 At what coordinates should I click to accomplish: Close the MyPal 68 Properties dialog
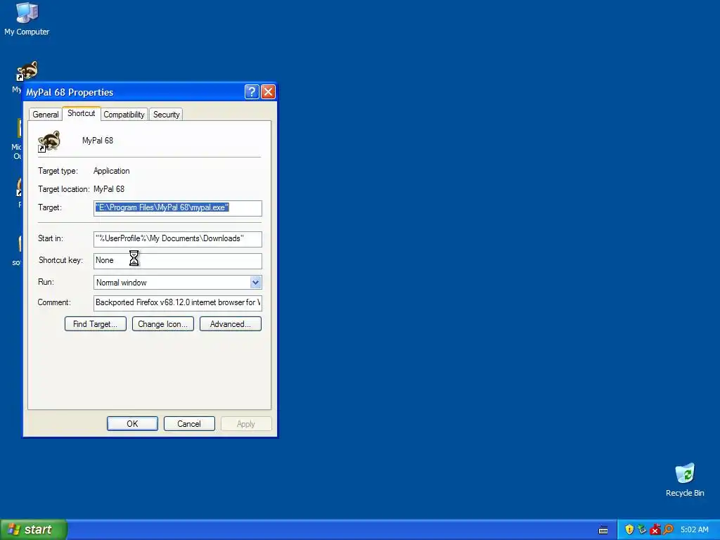click(x=268, y=92)
